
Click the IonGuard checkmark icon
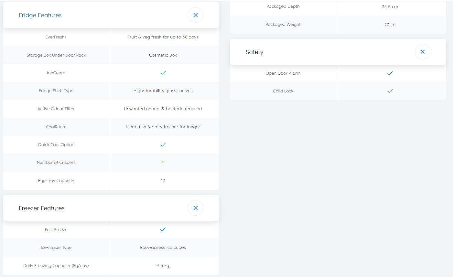[x=163, y=73]
